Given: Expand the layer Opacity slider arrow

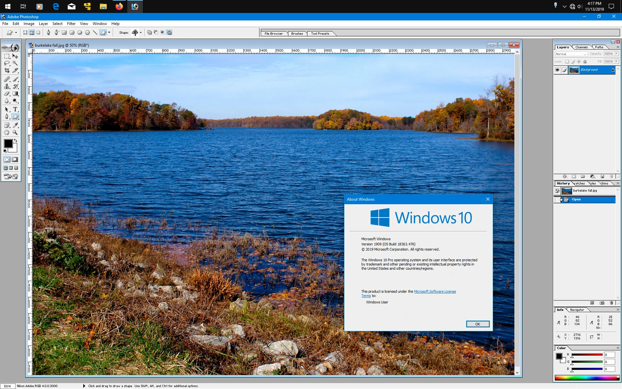Looking at the screenshot, I should [616, 54].
